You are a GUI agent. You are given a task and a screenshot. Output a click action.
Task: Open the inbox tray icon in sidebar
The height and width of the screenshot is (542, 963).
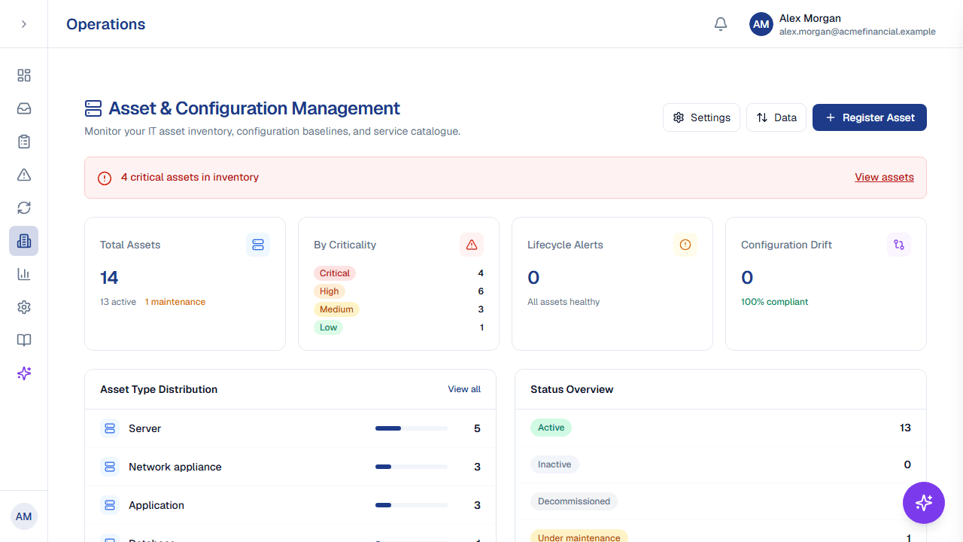pyautogui.click(x=24, y=108)
